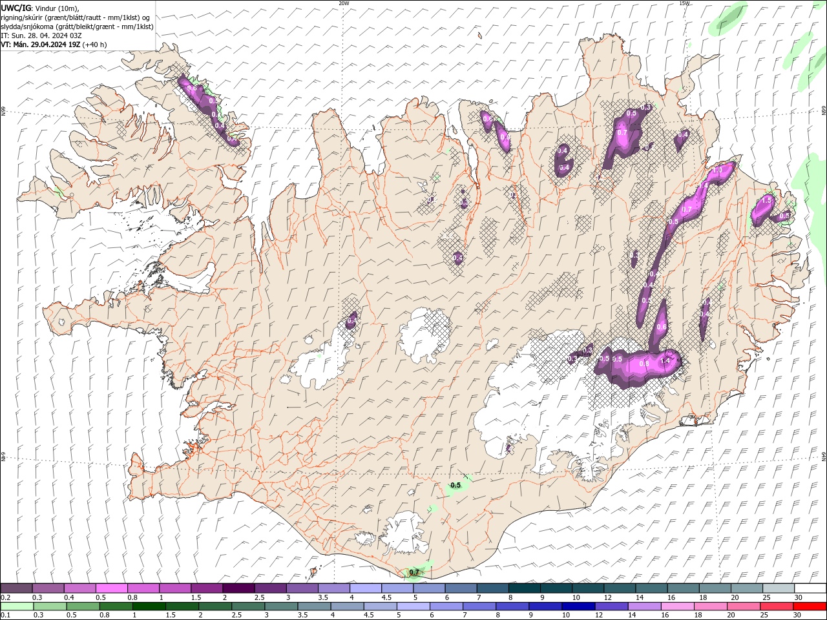
Task: Select the upper legend swatch starting at 0.8
Action: (x=143, y=588)
